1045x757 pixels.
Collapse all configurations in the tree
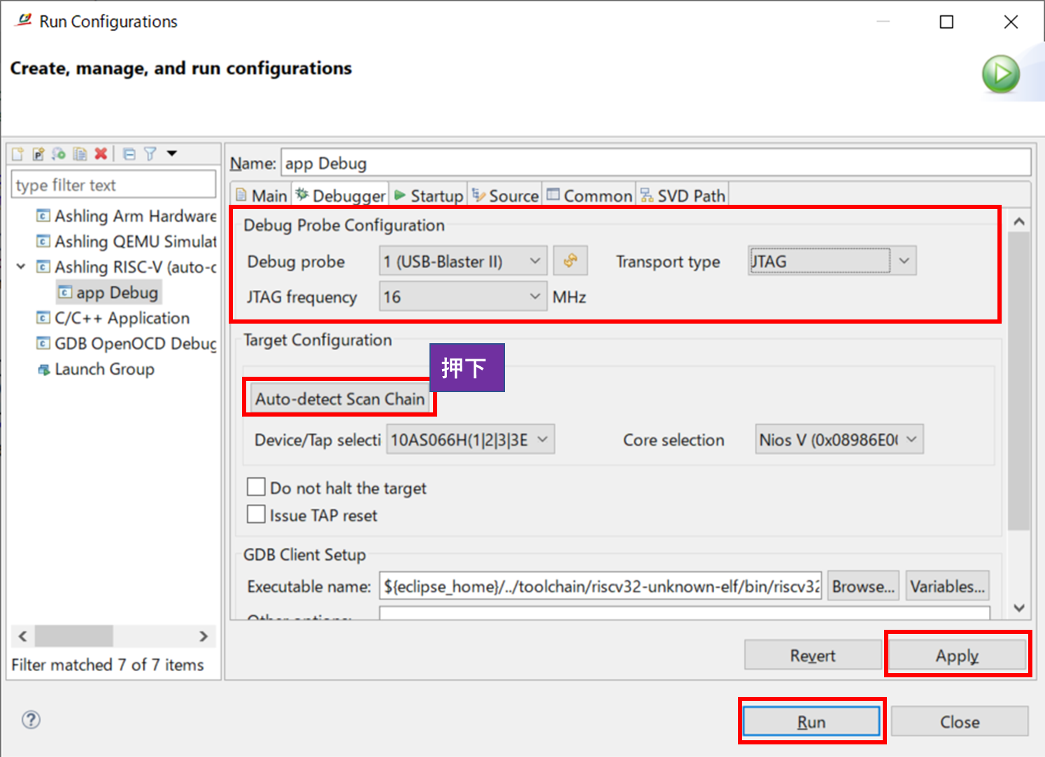click(129, 154)
